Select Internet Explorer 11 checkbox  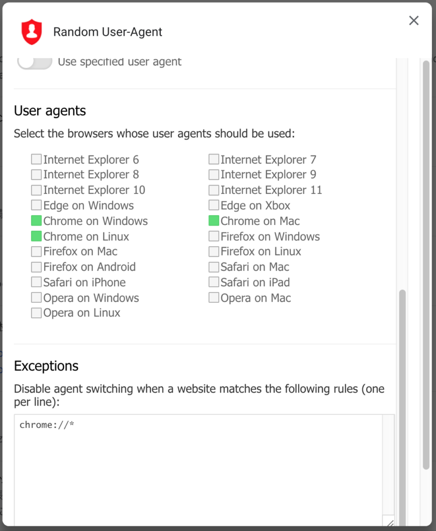214,190
